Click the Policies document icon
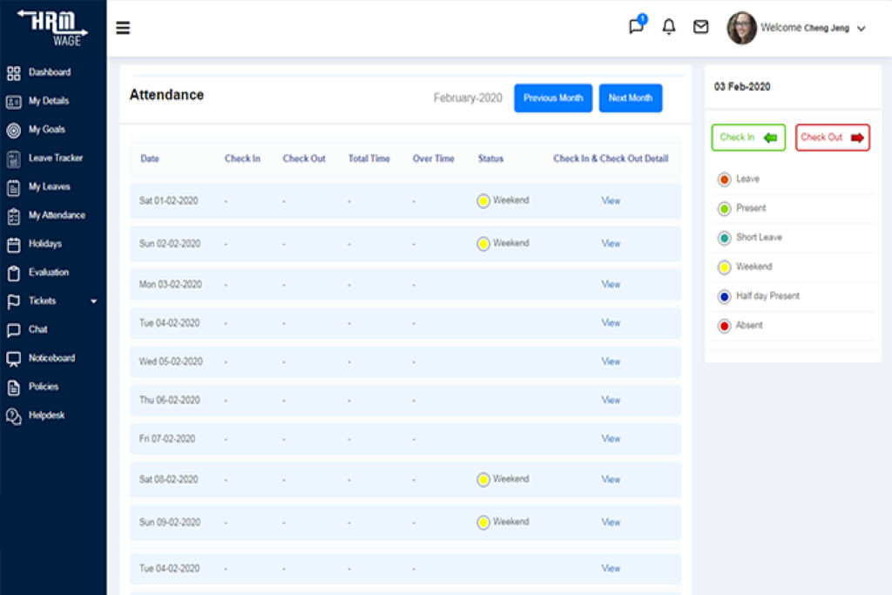The image size is (892, 595). click(14, 388)
